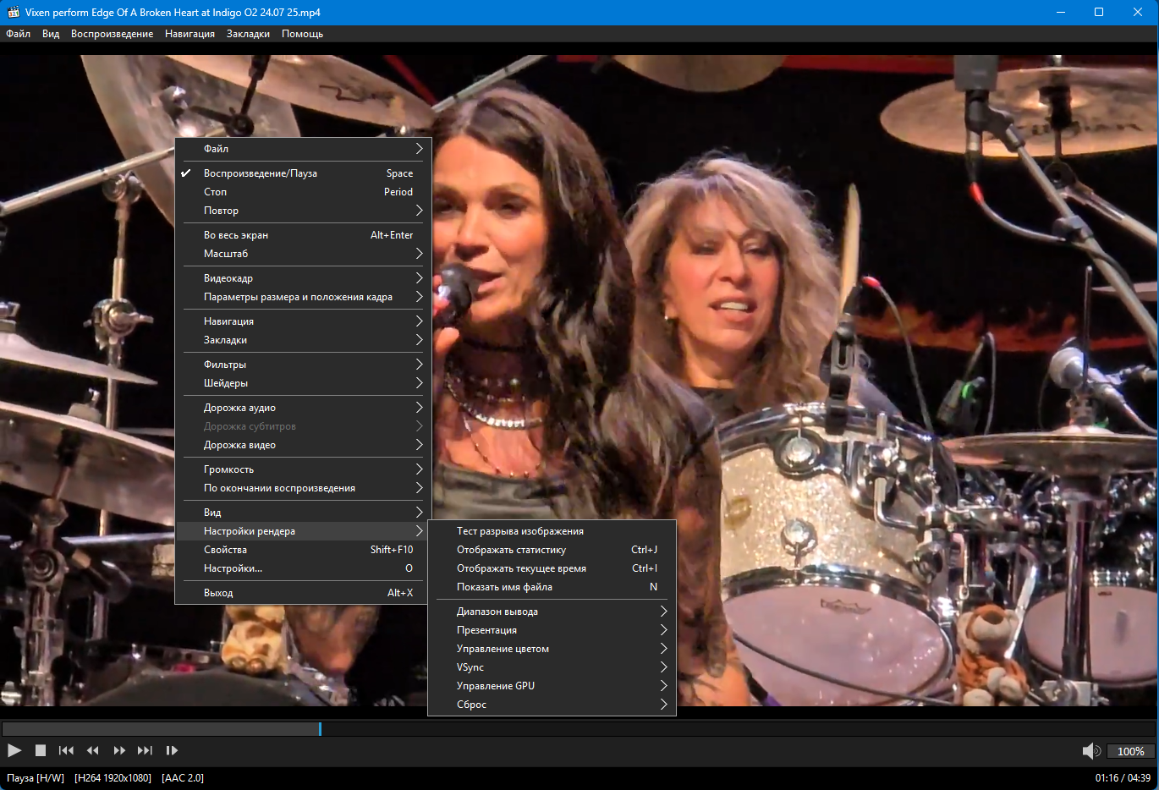This screenshot has width=1159, height=790.
Task: Open the Закладки menu in menu bar
Action: tap(248, 34)
